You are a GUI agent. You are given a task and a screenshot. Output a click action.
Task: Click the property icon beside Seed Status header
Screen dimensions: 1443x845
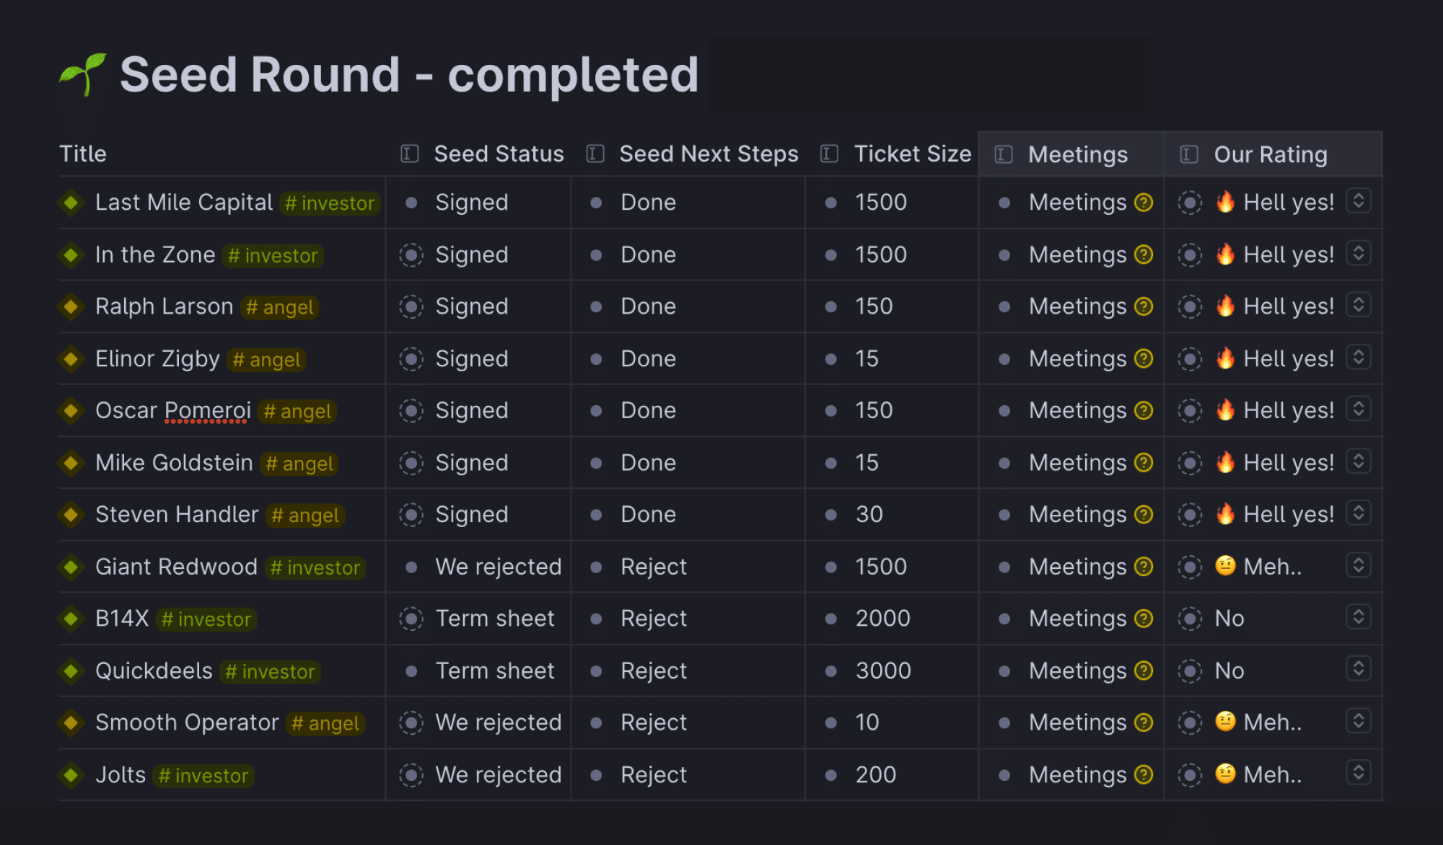pyautogui.click(x=410, y=154)
